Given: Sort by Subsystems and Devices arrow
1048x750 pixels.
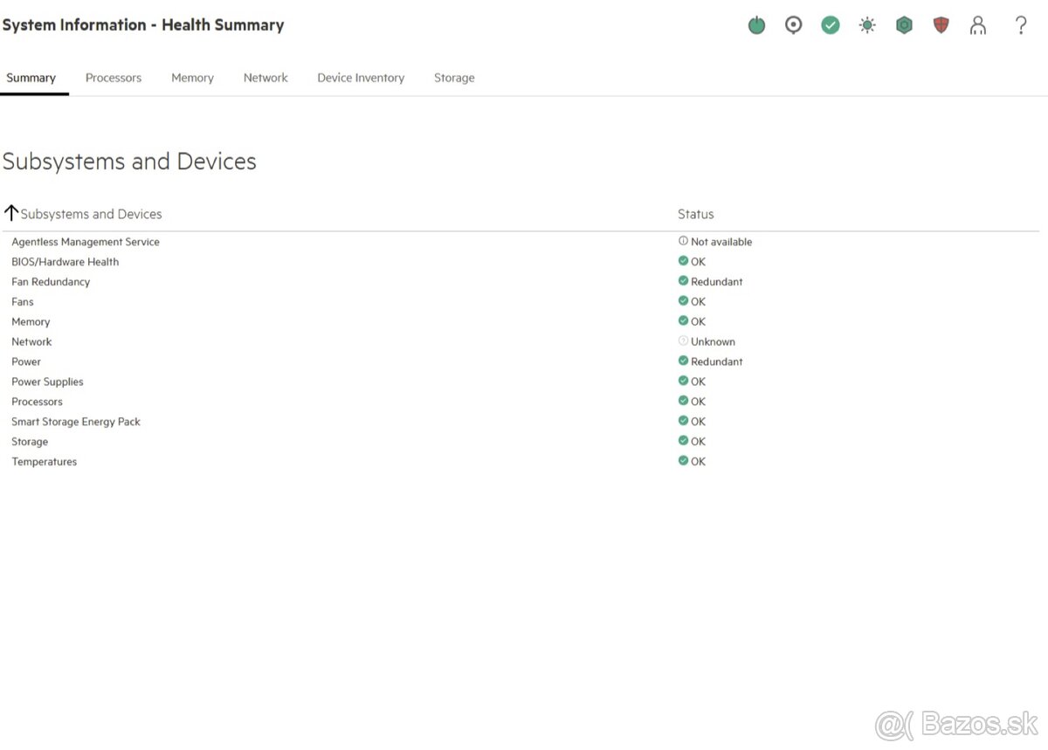Looking at the screenshot, I should [x=11, y=212].
